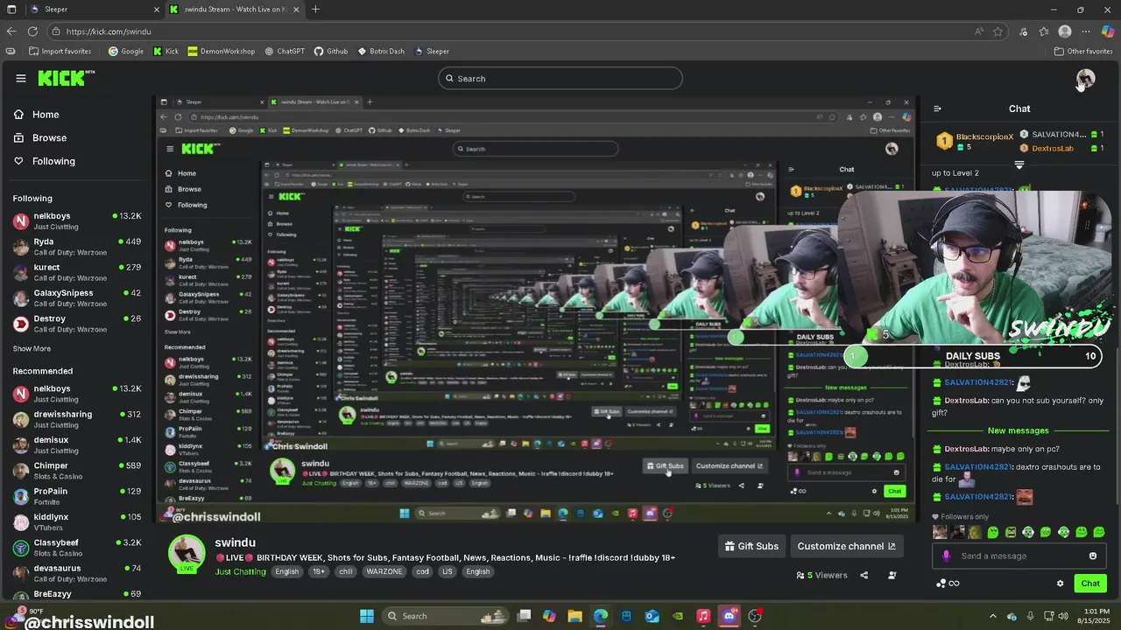The height and width of the screenshot is (630, 1121).
Task: Open GalaxySnipess channel in Following list
Action: [x=77, y=298]
